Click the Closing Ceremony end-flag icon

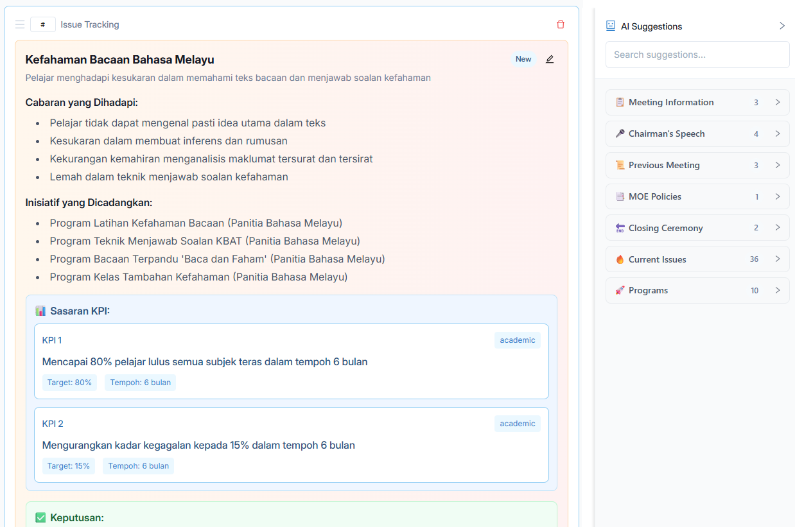tap(620, 228)
